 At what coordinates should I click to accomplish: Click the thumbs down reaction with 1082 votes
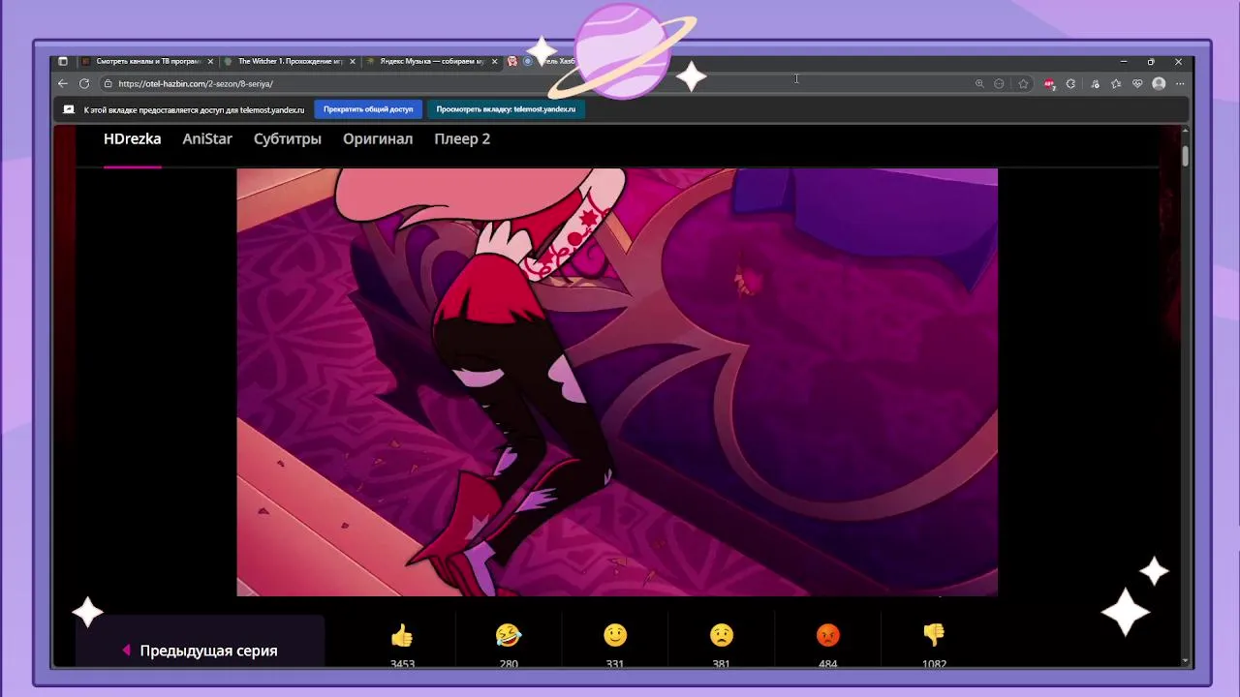point(934,636)
